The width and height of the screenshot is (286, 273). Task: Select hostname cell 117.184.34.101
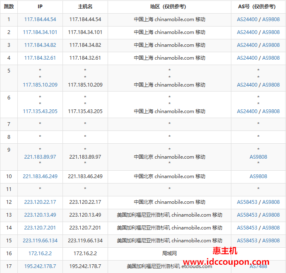[85, 32]
